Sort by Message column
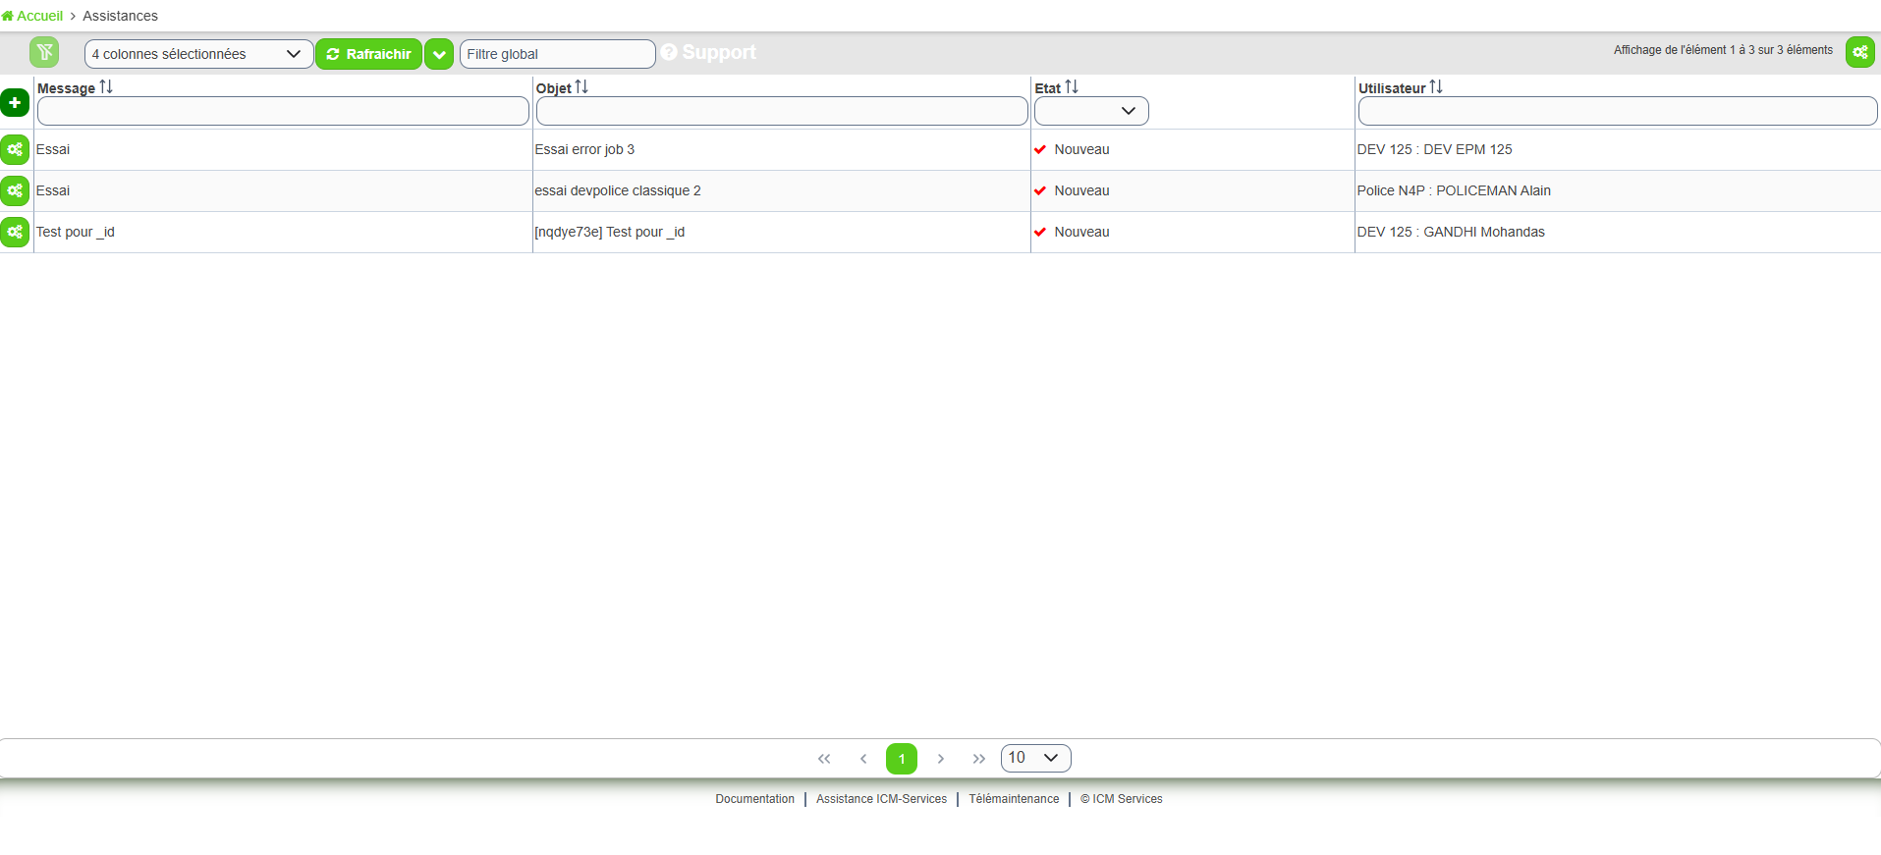Screen dimensions: 1881x855 (106, 87)
